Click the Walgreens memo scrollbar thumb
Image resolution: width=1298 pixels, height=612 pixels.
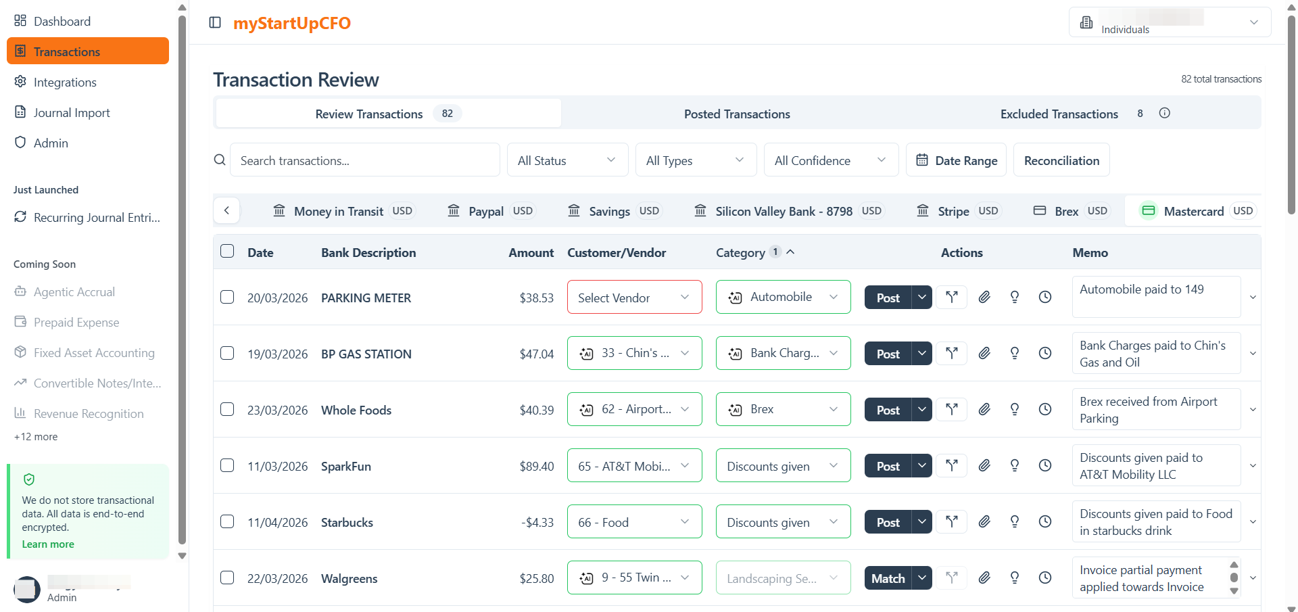pos(1234,578)
